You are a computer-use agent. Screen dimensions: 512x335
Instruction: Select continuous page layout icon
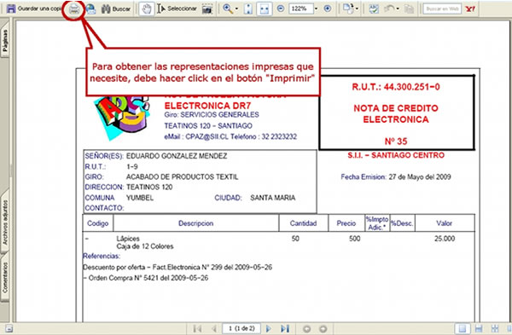[479, 328]
